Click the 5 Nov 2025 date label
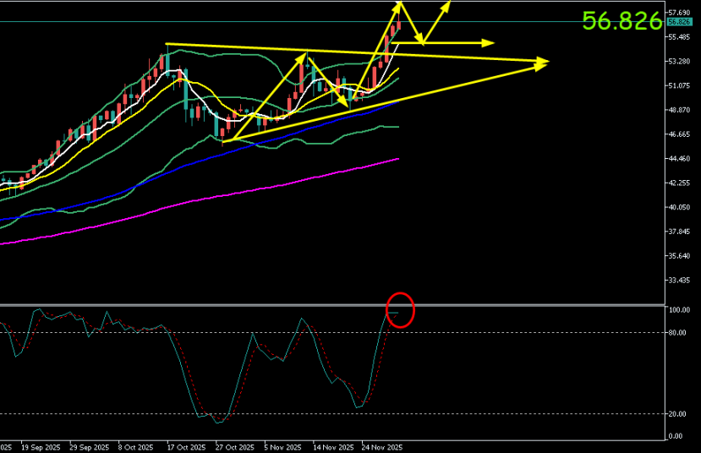The width and height of the screenshot is (701, 453). [x=283, y=447]
